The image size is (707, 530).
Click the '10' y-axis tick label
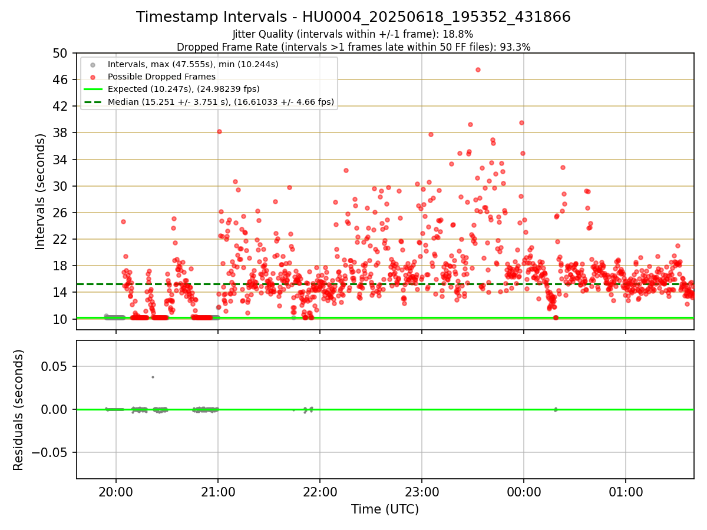click(x=61, y=319)
